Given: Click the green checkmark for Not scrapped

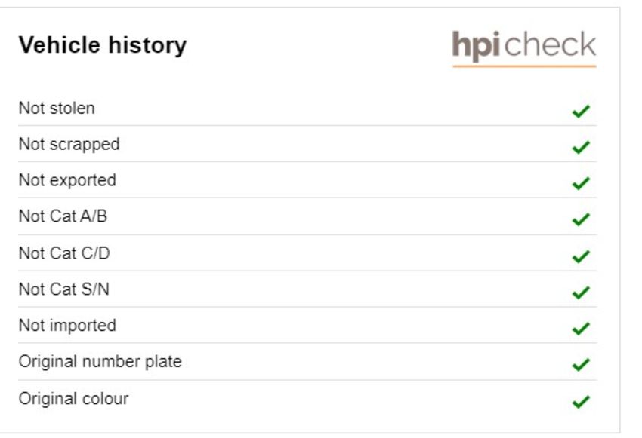Looking at the screenshot, I should click(x=581, y=147).
